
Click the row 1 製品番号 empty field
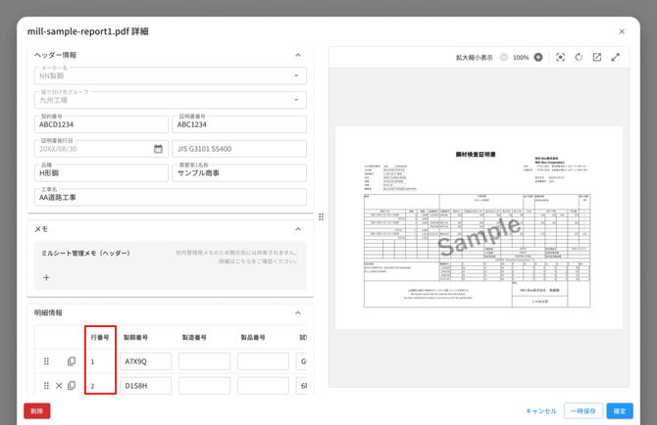tap(263, 361)
